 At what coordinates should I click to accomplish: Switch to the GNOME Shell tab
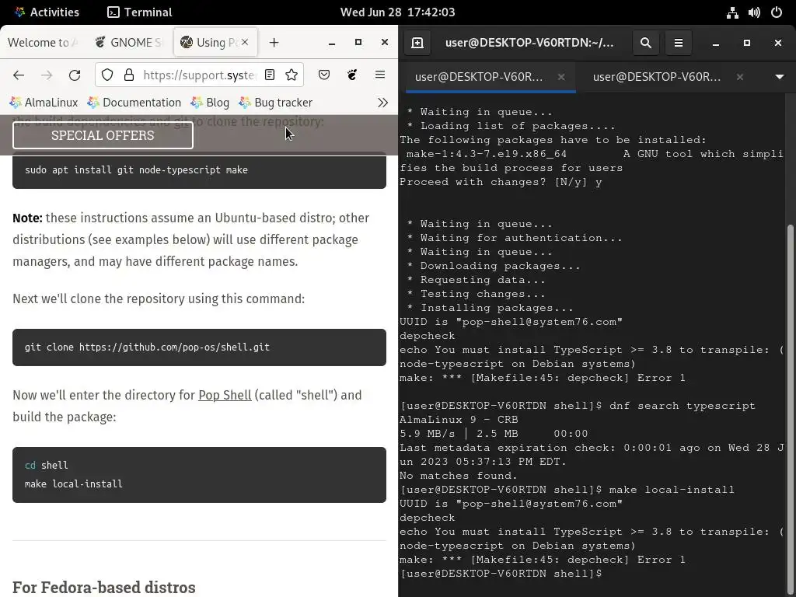(x=130, y=43)
